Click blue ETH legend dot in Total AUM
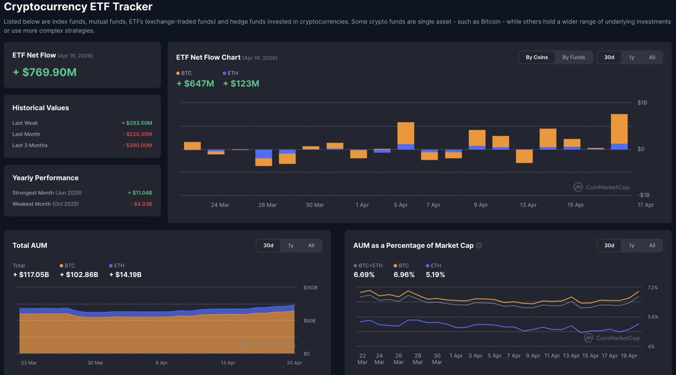This screenshot has height=375, width=676. click(x=110, y=265)
